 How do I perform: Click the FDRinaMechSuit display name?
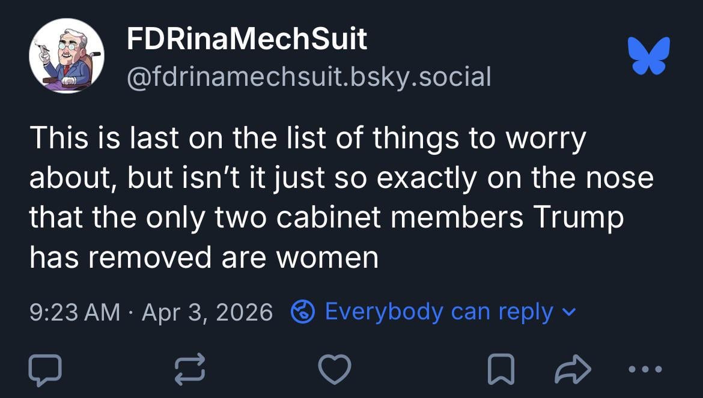coord(246,40)
